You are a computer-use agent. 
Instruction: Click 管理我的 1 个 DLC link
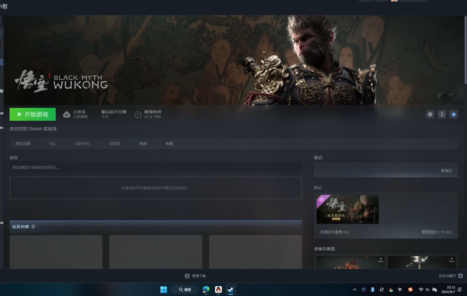click(x=437, y=232)
